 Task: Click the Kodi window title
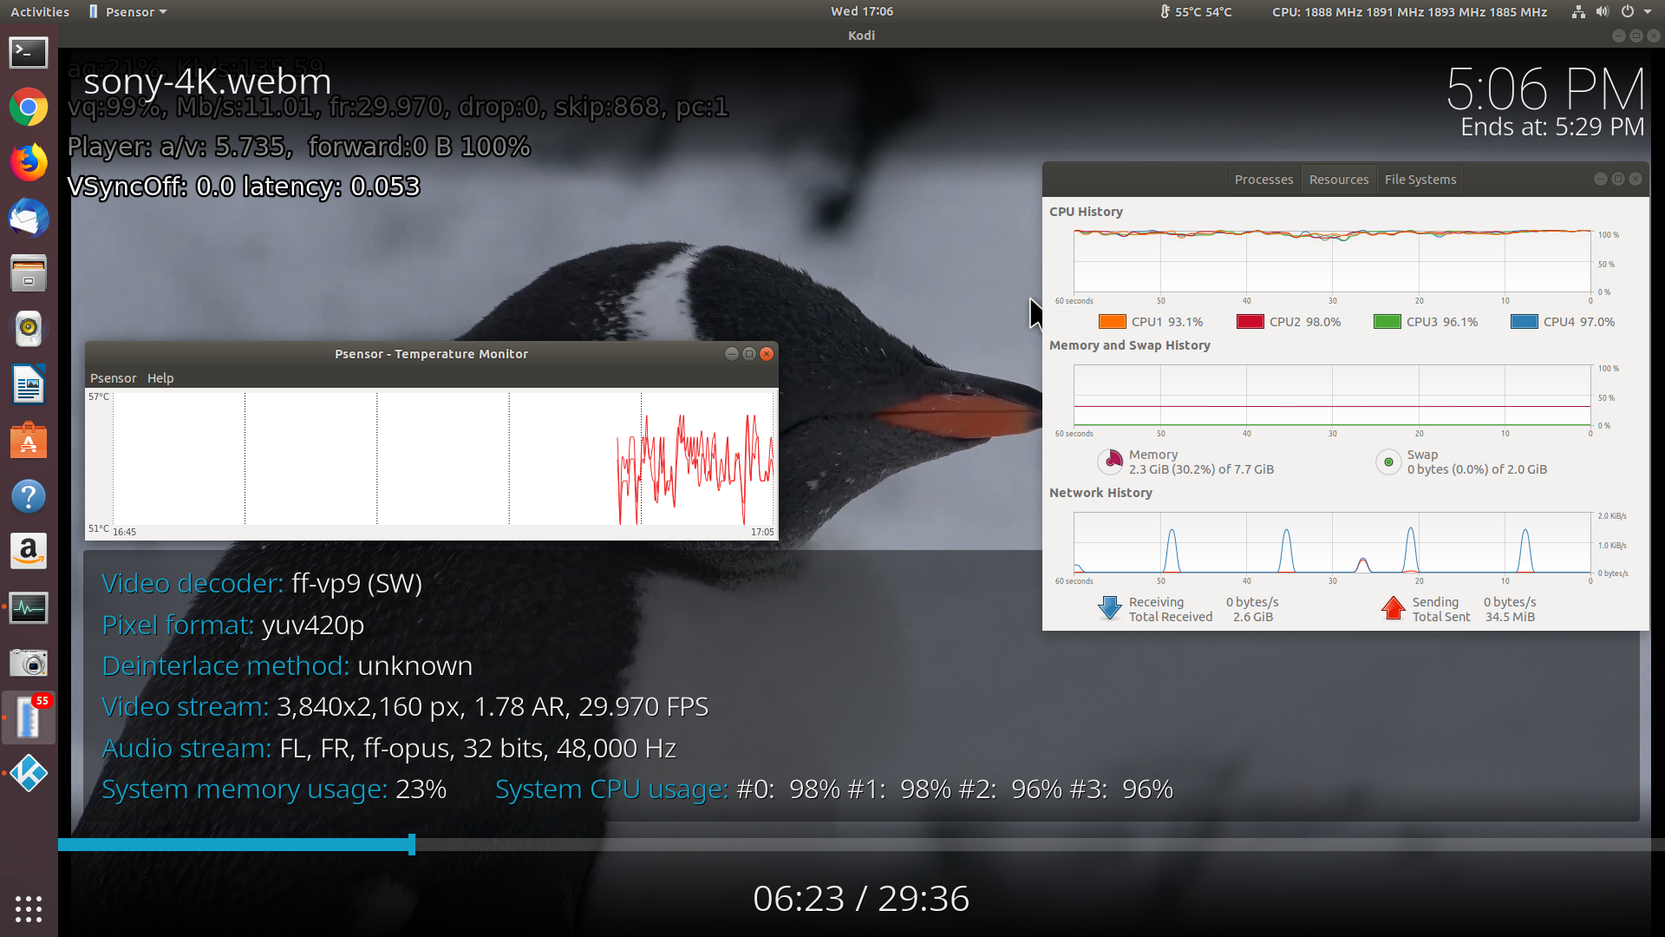[x=861, y=36]
